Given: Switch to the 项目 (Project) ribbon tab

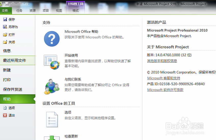Looking at the screenshot, I should coord(46,11).
